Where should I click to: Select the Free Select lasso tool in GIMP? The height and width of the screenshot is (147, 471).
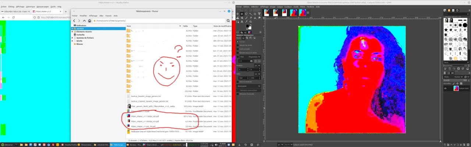click(x=246, y=14)
